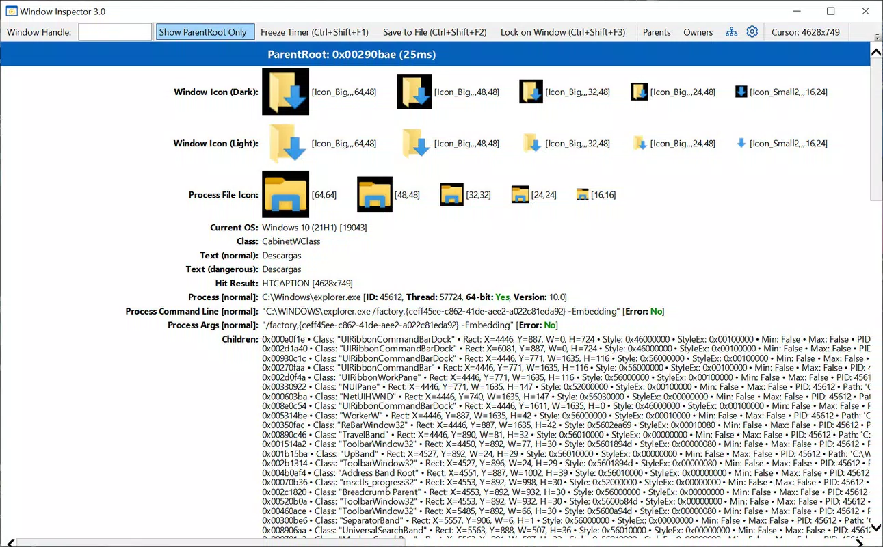Select the light Icon_Small2 16x24 icon
883x547 pixels.
[x=741, y=143]
